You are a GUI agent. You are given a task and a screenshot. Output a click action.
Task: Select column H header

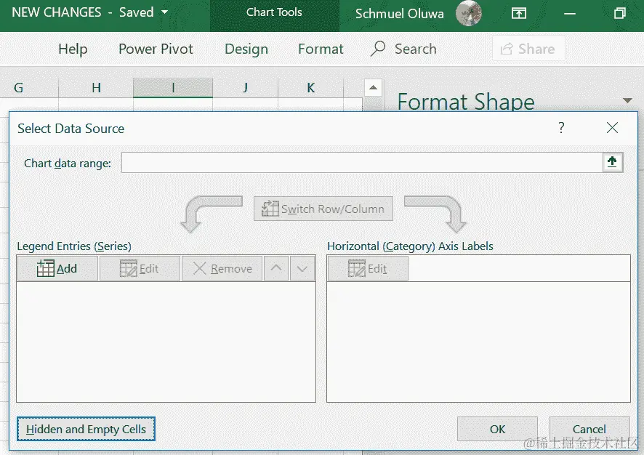click(96, 87)
